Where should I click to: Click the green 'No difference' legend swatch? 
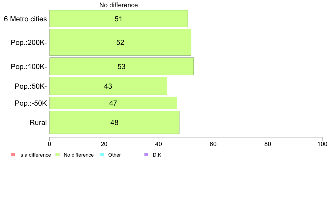pos(57,155)
